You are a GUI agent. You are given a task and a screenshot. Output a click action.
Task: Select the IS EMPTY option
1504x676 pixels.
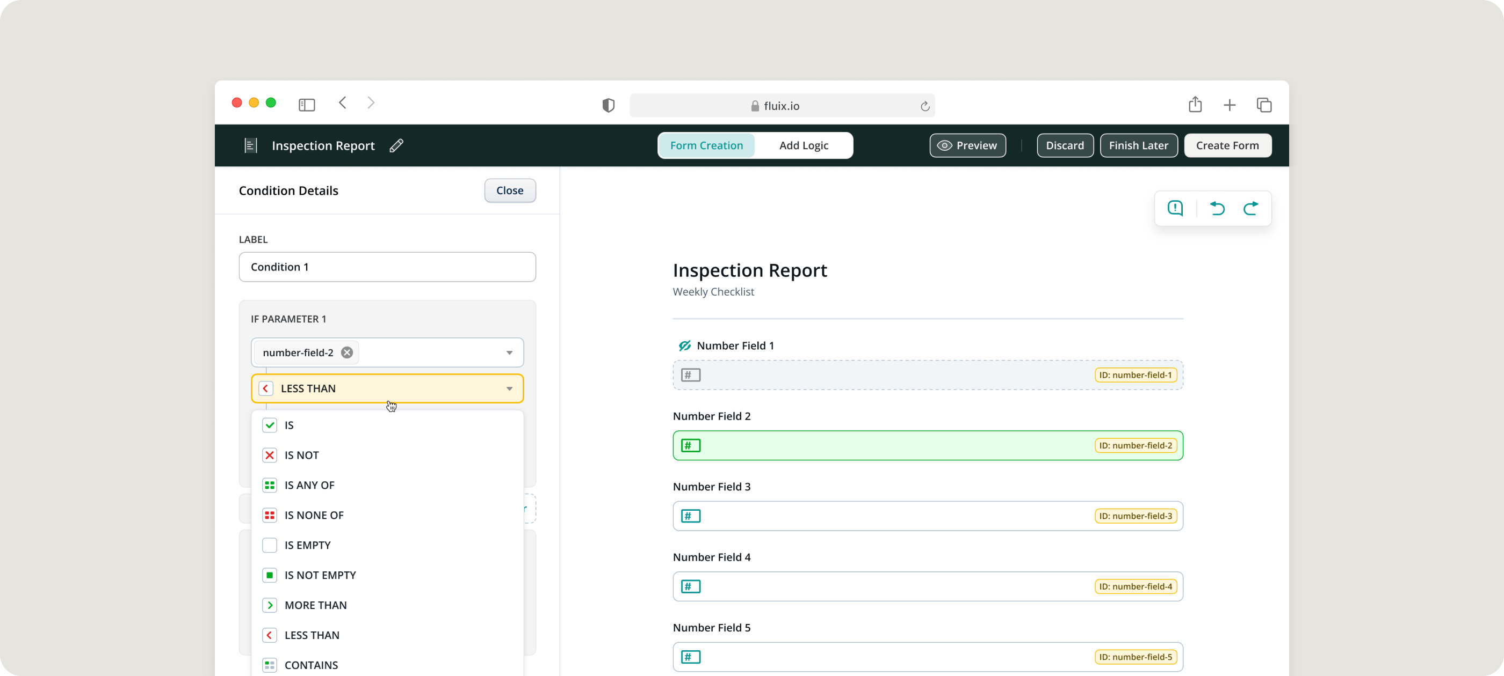(x=308, y=545)
